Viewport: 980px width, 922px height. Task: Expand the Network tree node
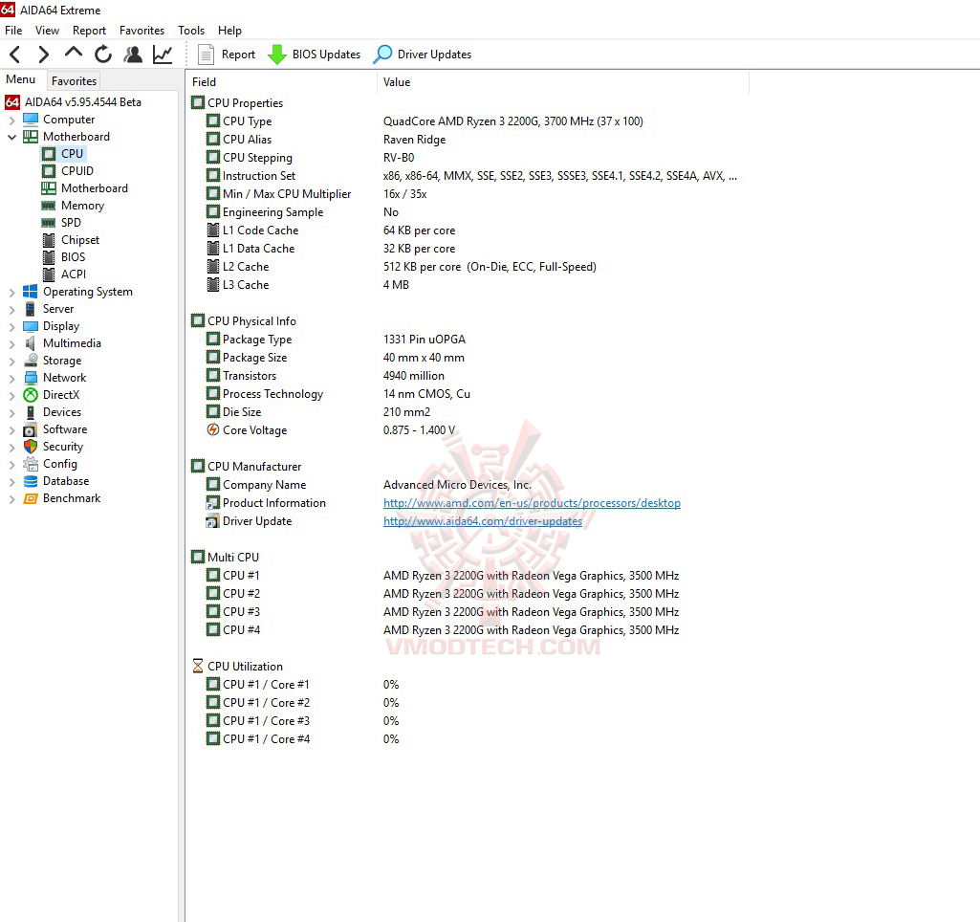click(x=11, y=378)
